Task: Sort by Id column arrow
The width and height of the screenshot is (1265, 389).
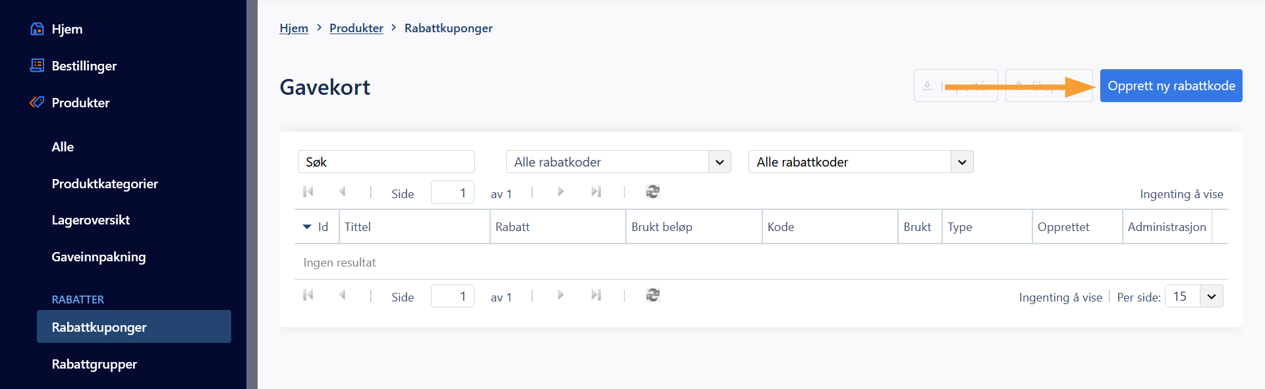Action: coord(307,226)
